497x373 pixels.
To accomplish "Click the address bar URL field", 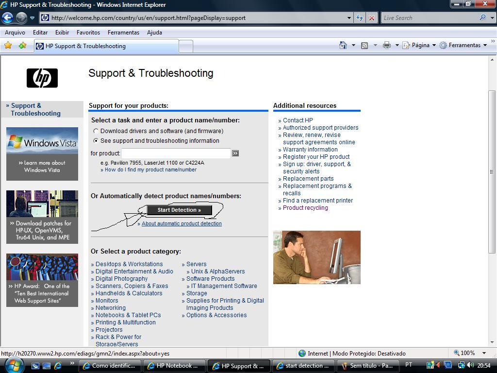I will pos(193,18).
